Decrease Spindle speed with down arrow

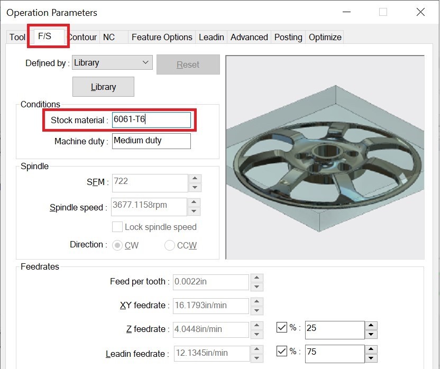194,211
